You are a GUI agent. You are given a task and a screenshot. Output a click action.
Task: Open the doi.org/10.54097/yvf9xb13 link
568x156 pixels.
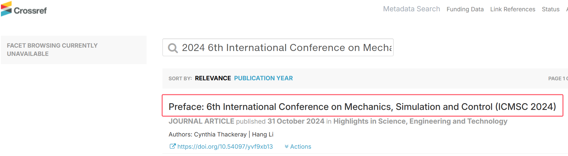(x=225, y=147)
